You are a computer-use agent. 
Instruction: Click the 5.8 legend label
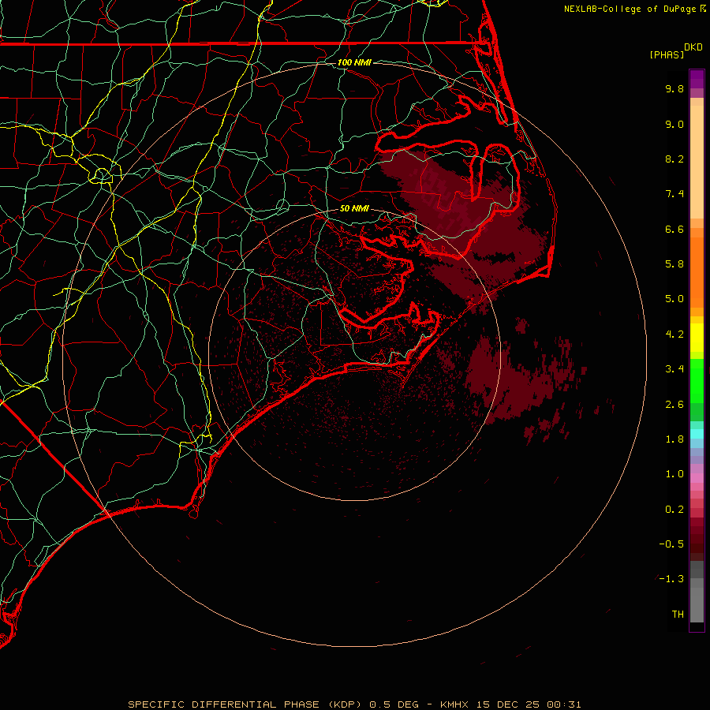(674, 264)
